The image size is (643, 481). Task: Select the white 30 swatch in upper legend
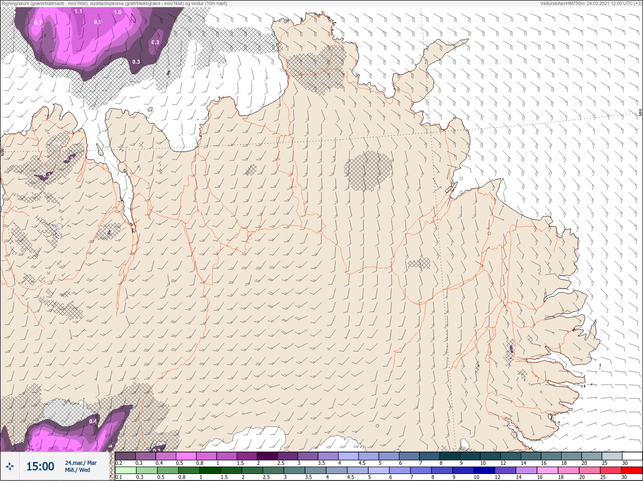coord(632,456)
